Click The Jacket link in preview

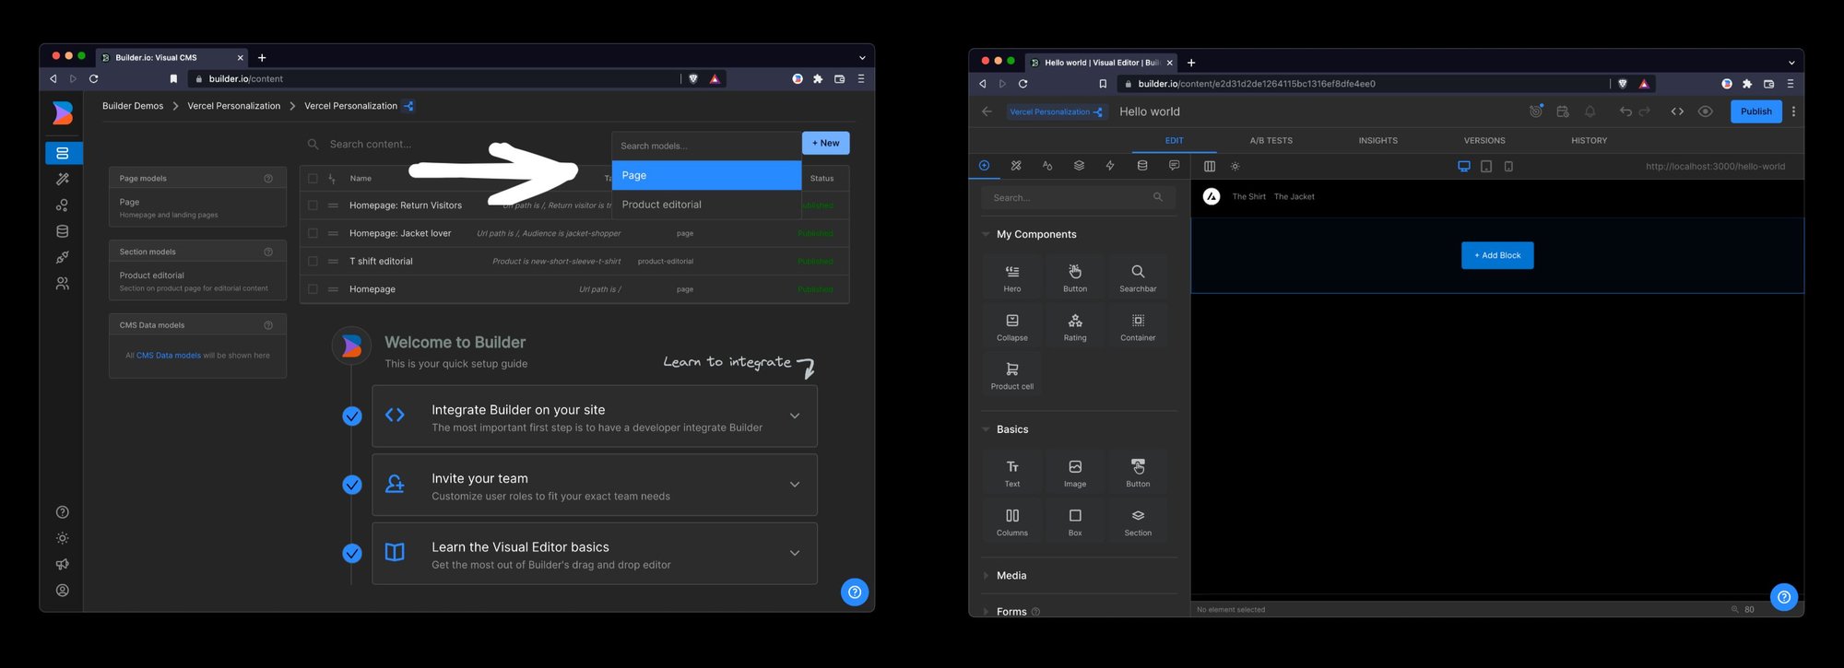pos(1294,196)
